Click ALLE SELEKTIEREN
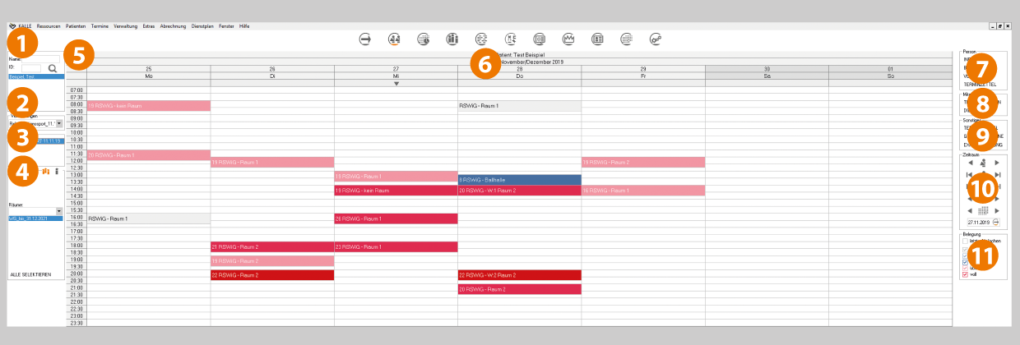Screen dimensions: 1020x345 [31, 274]
